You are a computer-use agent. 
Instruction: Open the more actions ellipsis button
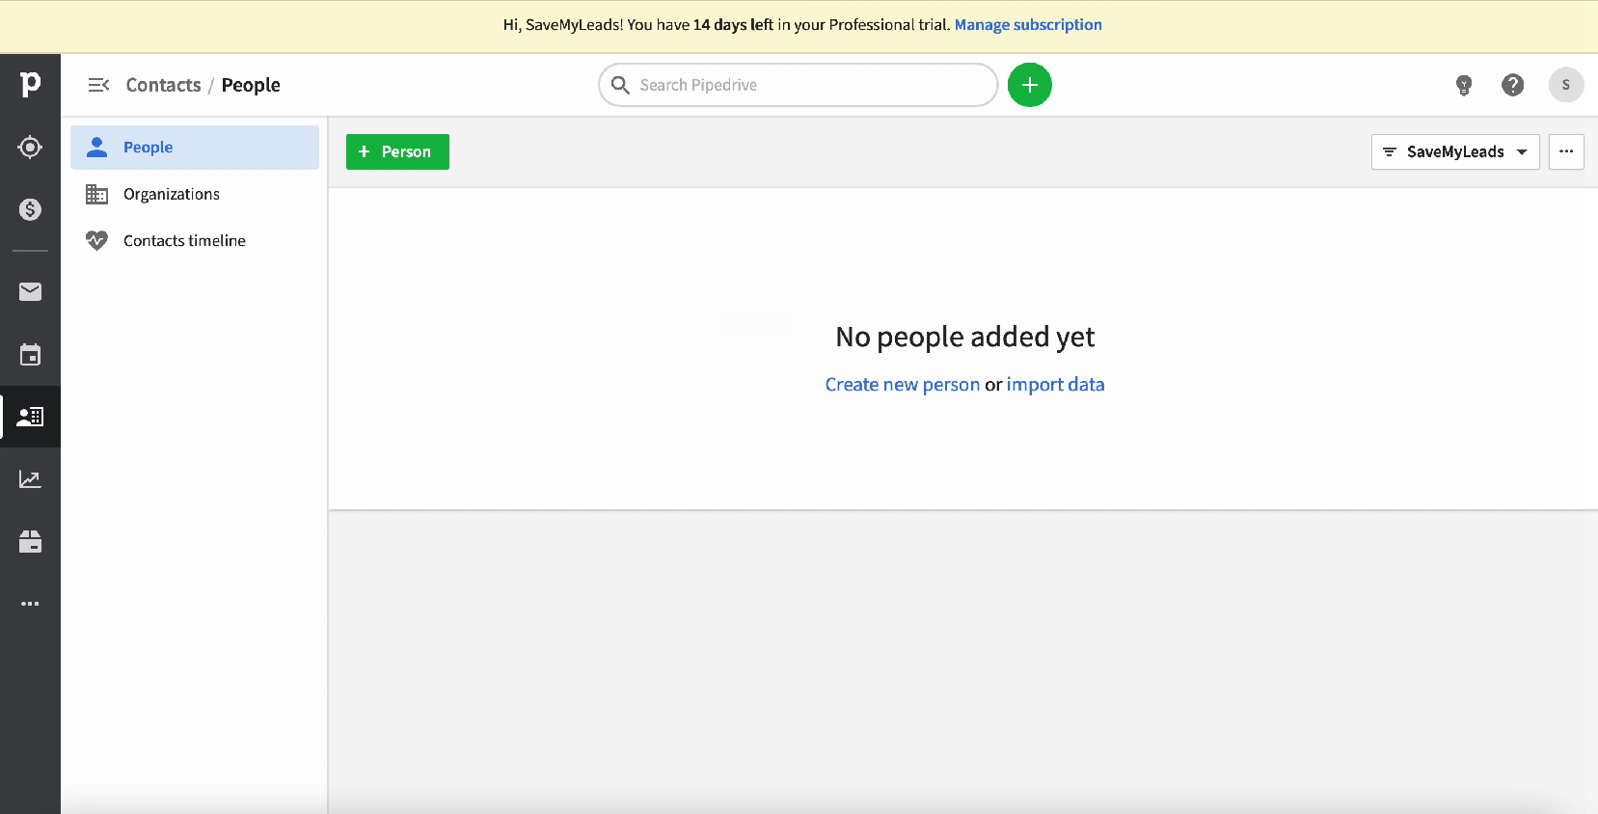click(x=1566, y=151)
